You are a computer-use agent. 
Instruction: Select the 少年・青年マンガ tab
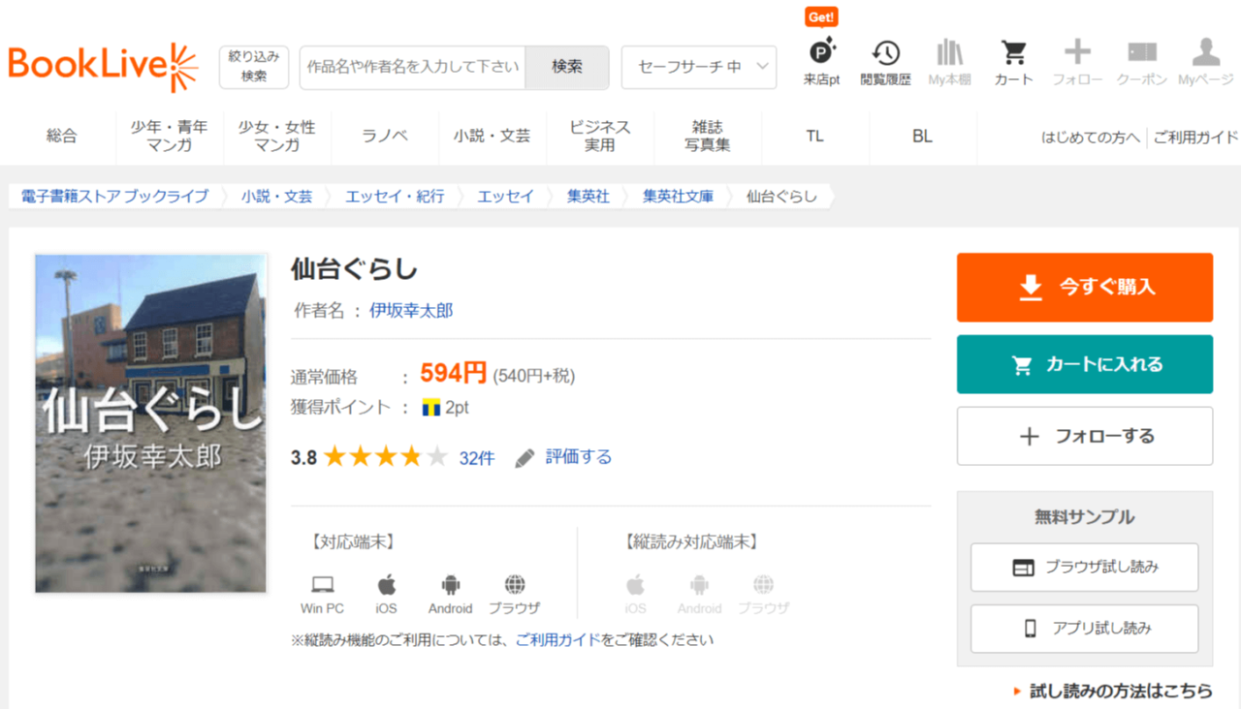click(170, 137)
